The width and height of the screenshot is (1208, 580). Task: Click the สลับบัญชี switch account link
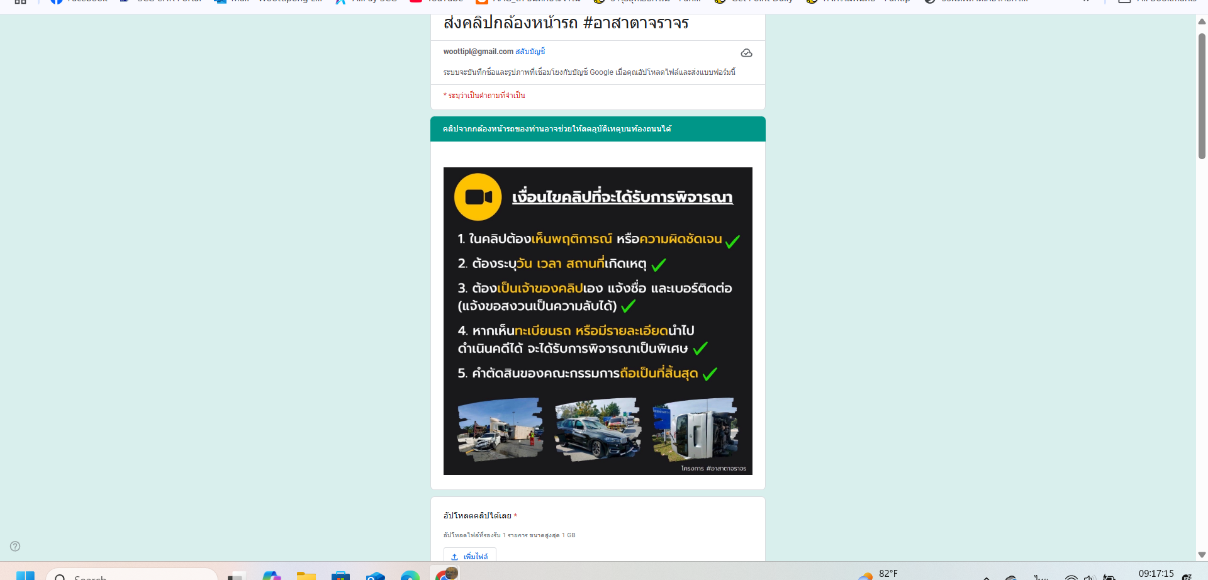coord(530,52)
